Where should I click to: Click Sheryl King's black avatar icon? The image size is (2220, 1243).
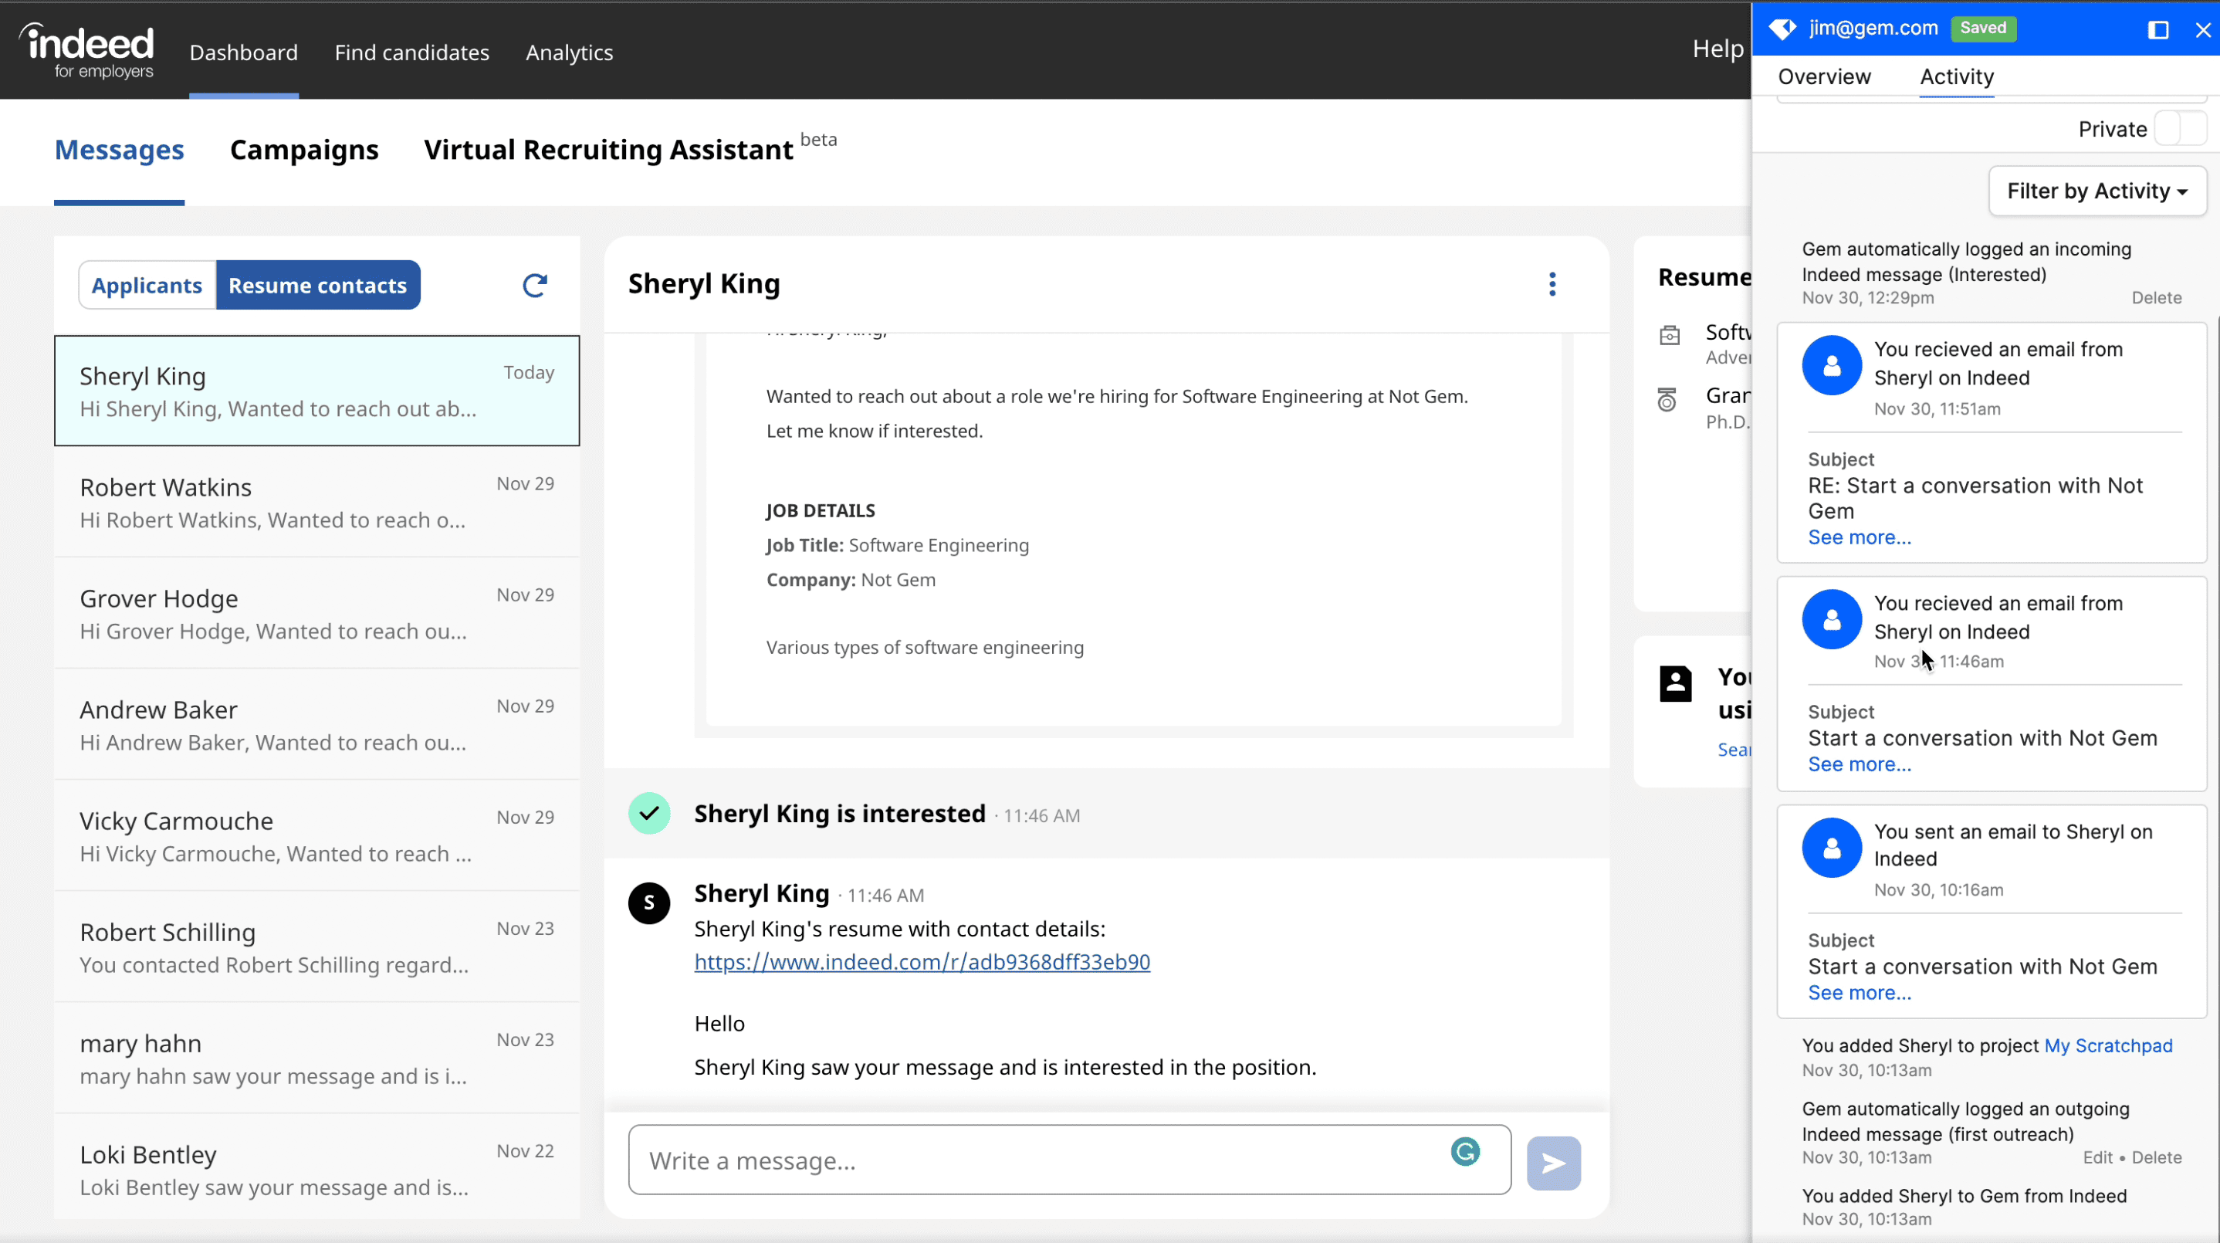pos(649,903)
